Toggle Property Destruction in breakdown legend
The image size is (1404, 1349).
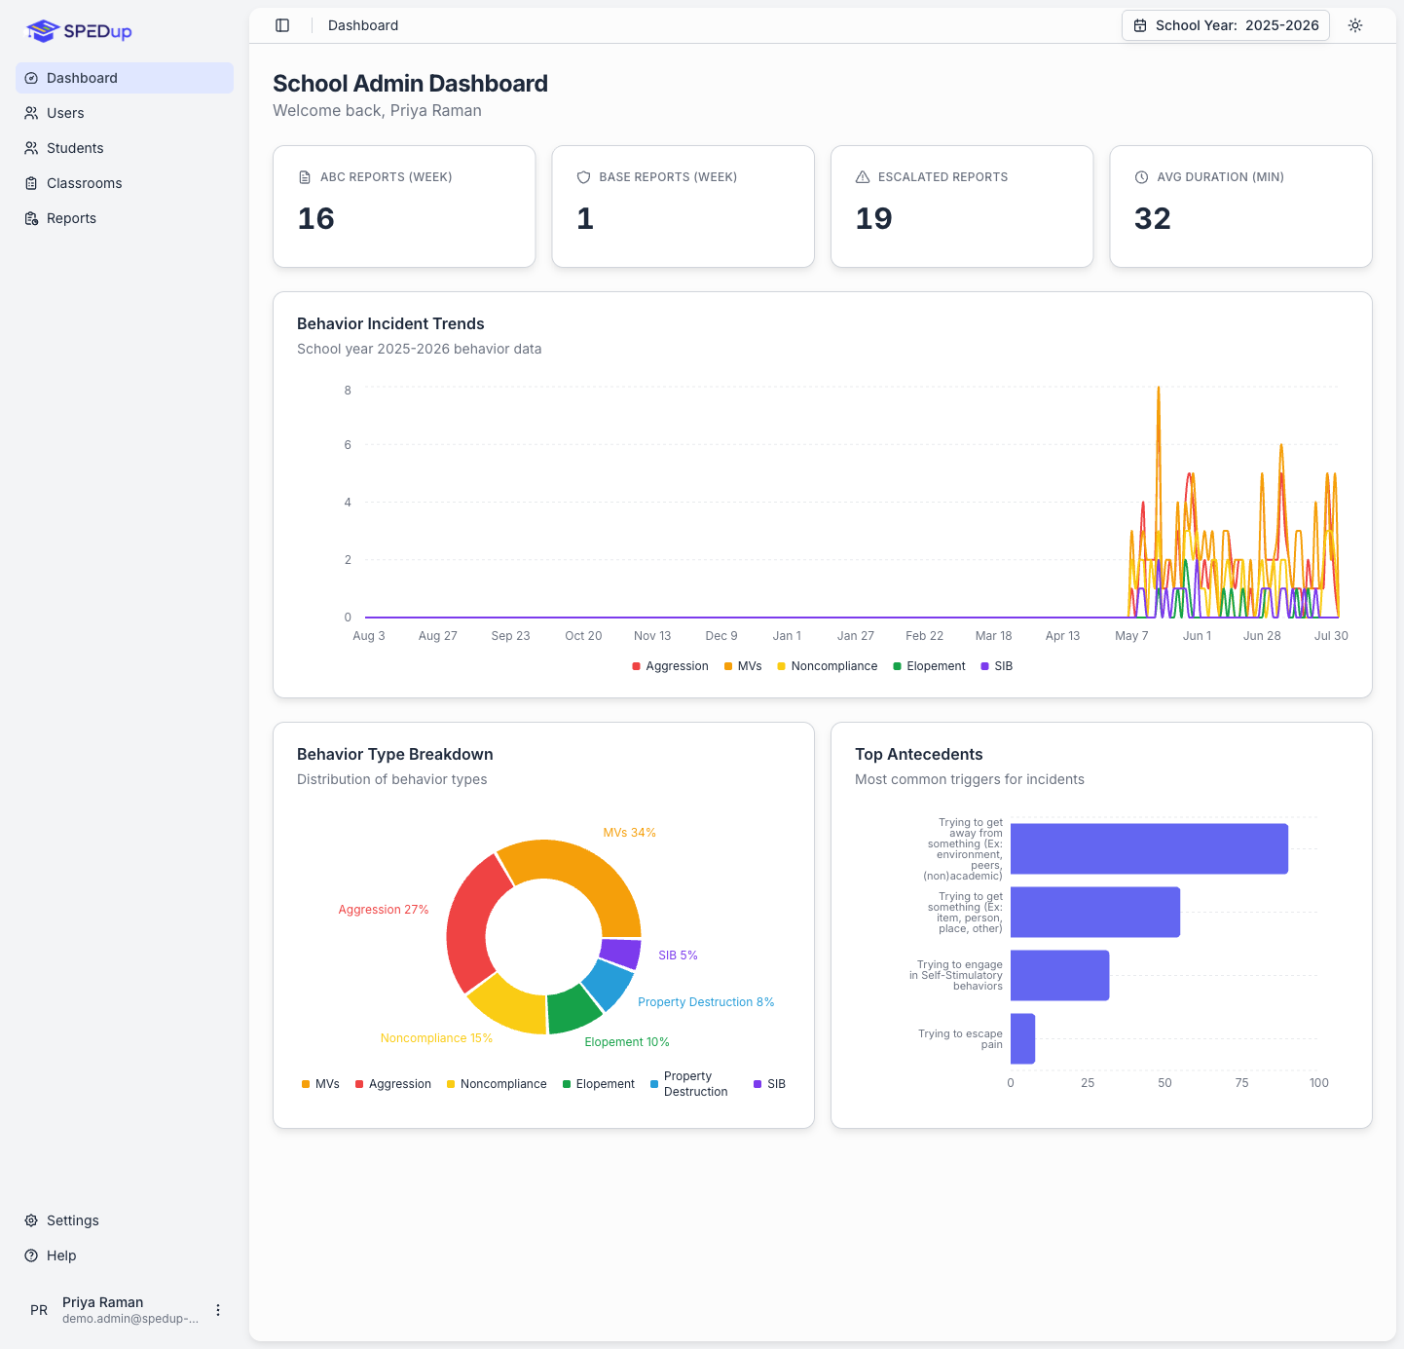(688, 1084)
